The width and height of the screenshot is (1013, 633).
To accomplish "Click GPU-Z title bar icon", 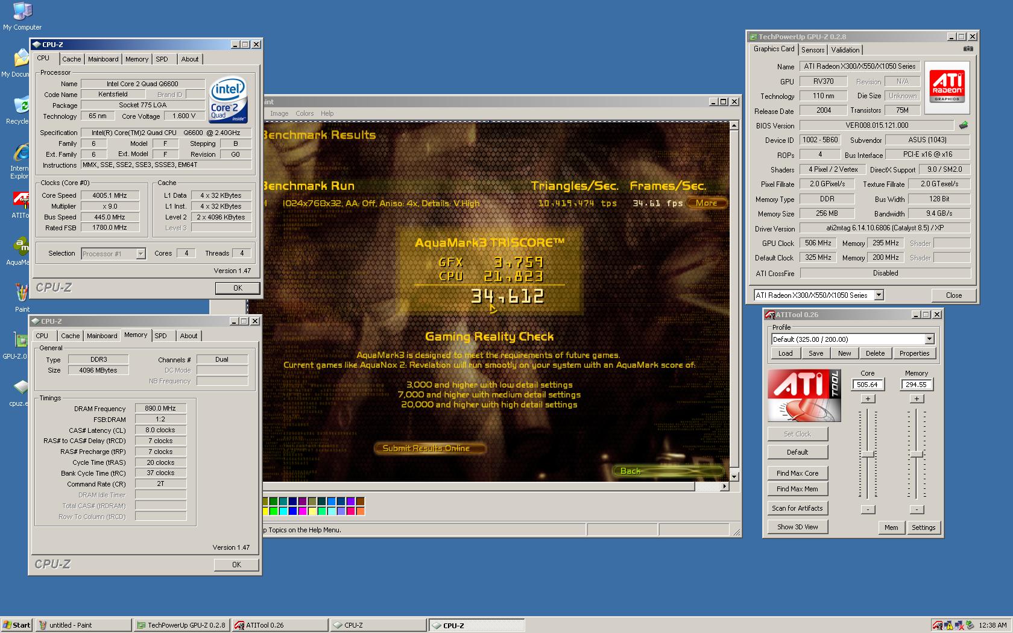I will click(753, 37).
